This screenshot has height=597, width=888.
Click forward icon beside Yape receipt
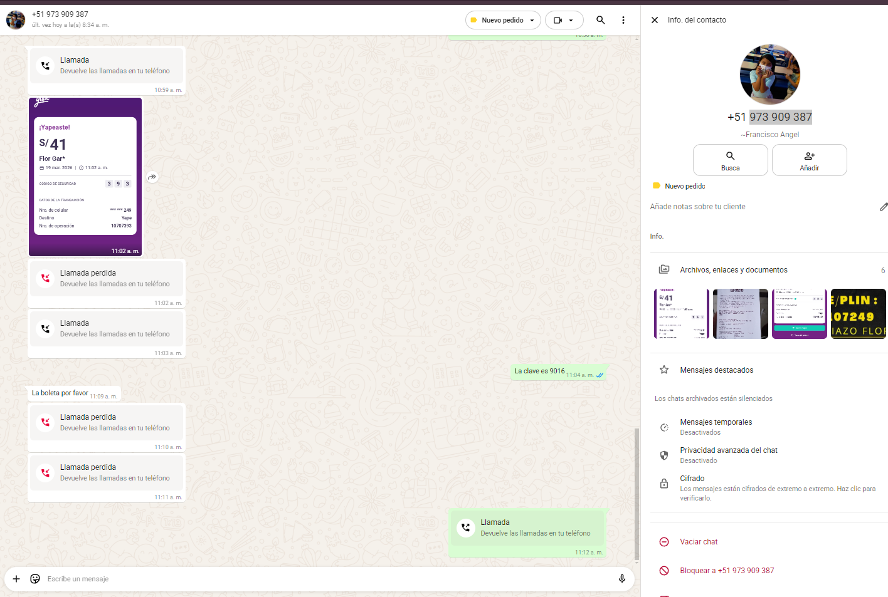click(152, 177)
